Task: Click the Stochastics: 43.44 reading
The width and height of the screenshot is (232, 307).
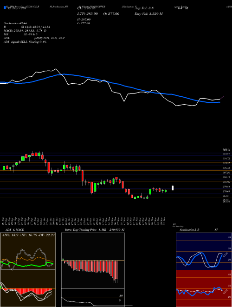Action: click(15, 23)
